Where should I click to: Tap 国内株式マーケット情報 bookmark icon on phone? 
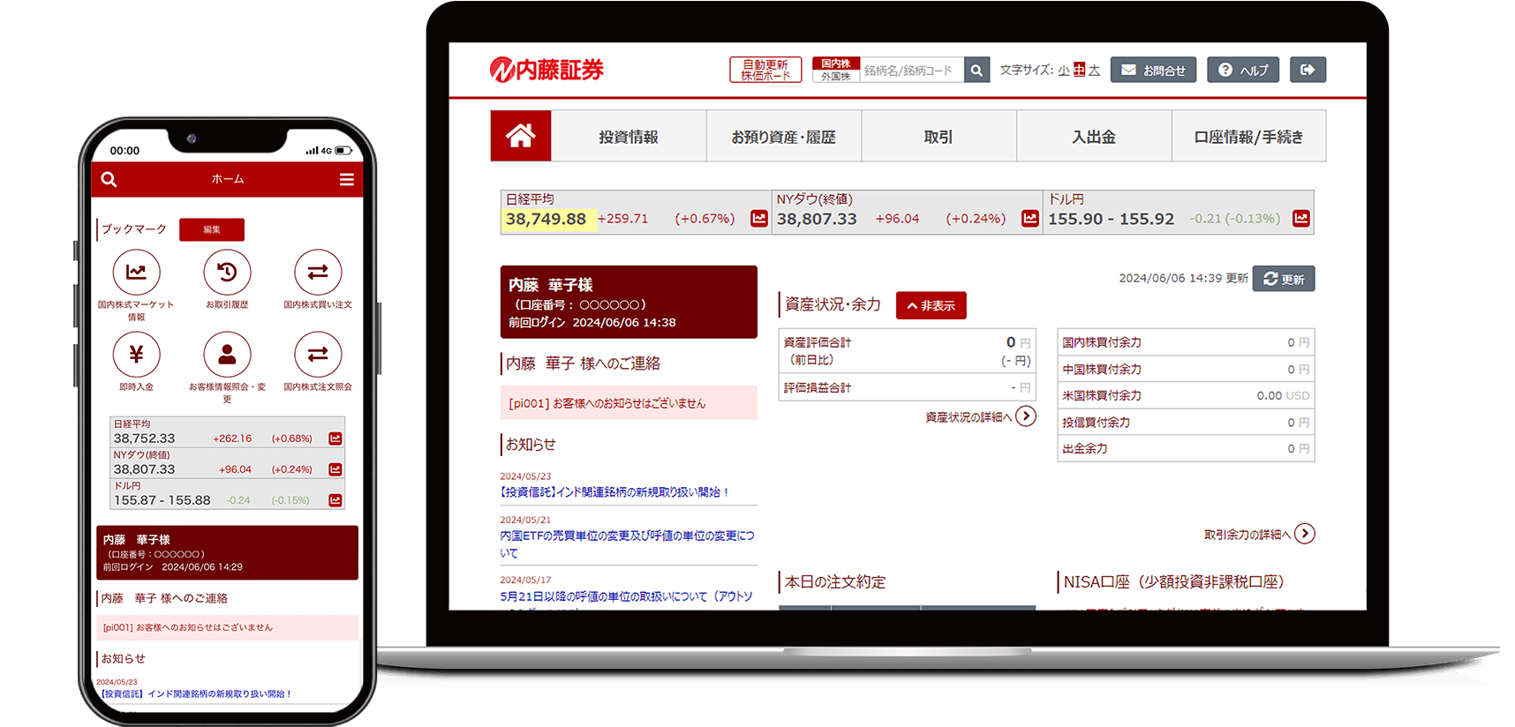pyautogui.click(x=136, y=273)
